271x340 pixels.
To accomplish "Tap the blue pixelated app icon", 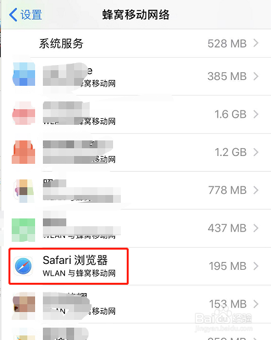I will tap(24, 74).
